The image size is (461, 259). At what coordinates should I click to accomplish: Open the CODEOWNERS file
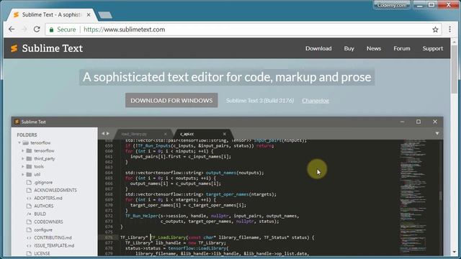pyautogui.click(x=48, y=222)
